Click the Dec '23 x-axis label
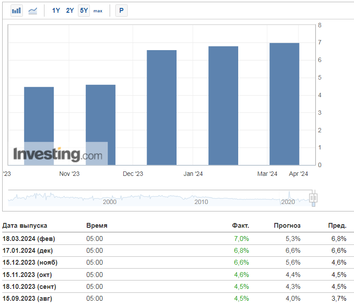This screenshot has width=354, height=306. point(133,174)
